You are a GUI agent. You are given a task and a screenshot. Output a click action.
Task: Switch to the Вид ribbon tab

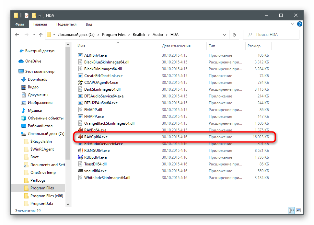click(x=89, y=24)
